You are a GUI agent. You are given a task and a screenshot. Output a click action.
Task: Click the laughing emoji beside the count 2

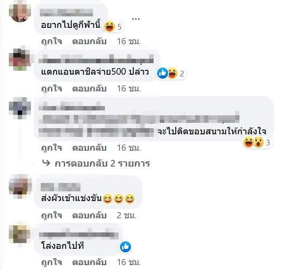[x=172, y=73]
